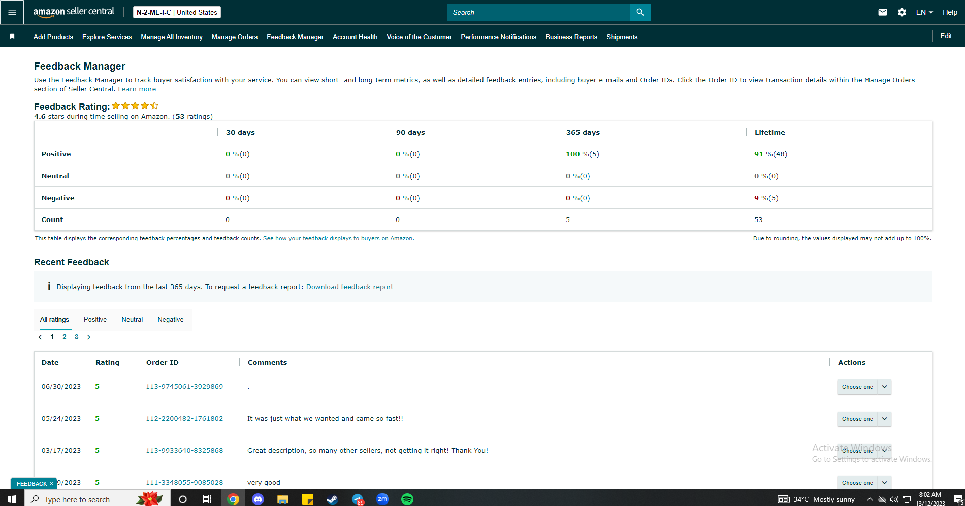Open Voice of the Customer
The height and width of the screenshot is (506, 965).
tap(419, 37)
